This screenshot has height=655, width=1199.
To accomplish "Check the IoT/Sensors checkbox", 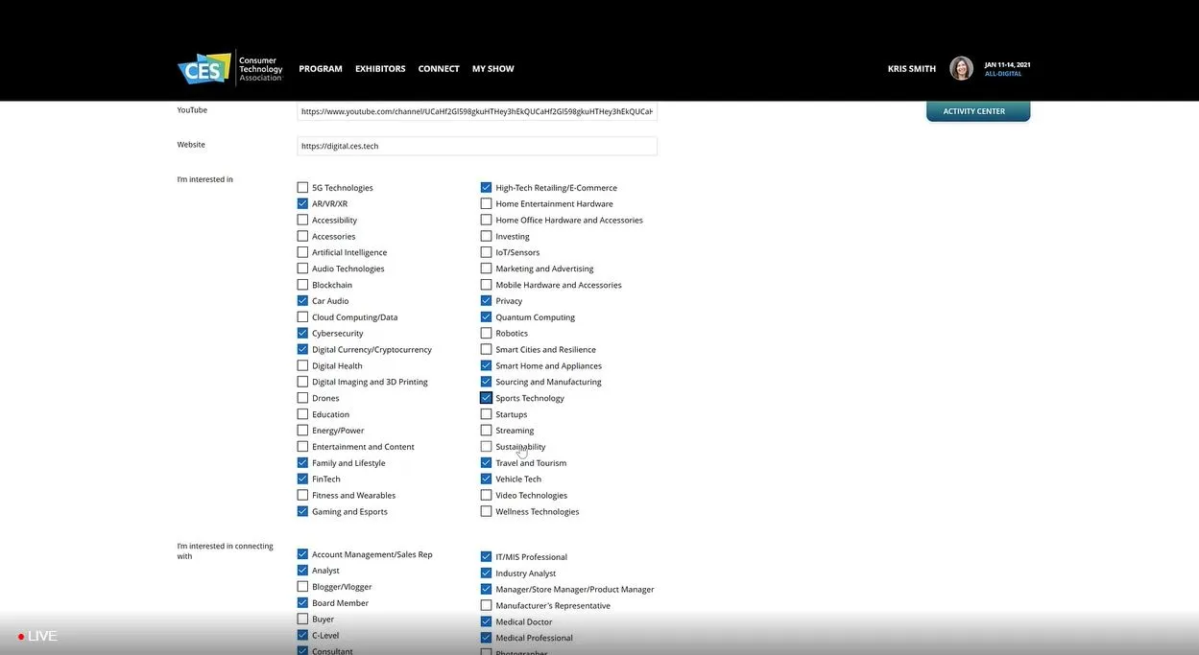I will [486, 252].
